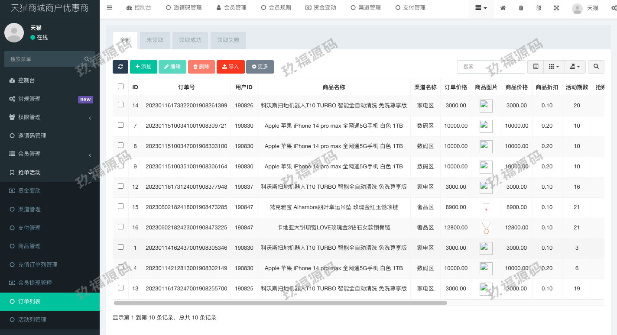Select checkbox for order ID 14
This screenshot has width=617, height=335.
pos(120,105)
